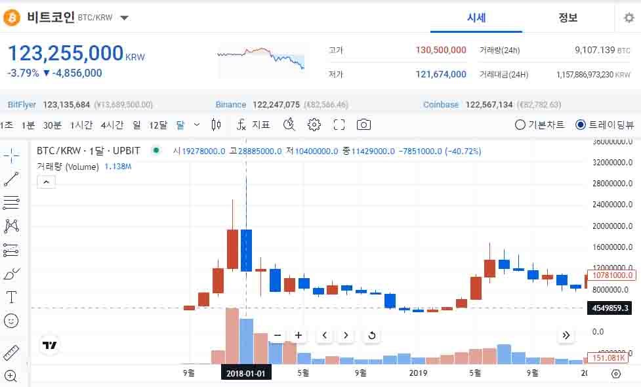Click the orange Bitcoin logo icon
Screen dimensions: 641x387
11,18
